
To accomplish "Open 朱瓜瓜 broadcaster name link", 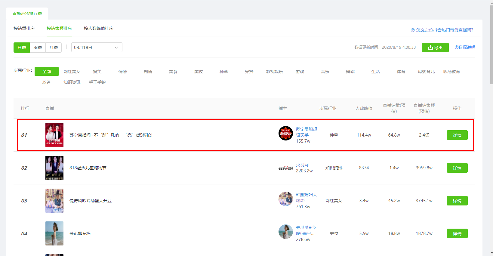I will (x=306, y=230).
